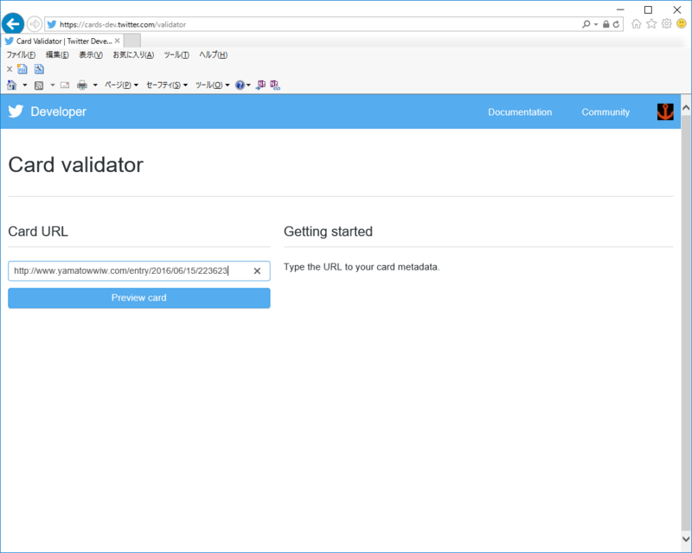Click the Send to OneNote icon
Screen dimensions: 692x553
tap(261, 85)
